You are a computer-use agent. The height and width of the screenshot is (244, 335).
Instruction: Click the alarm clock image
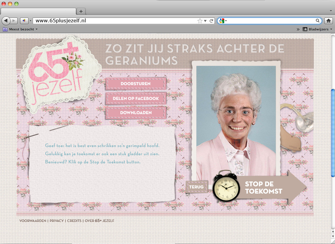(x=225, y=188)
